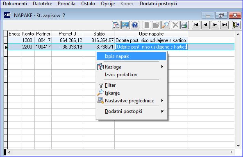Click the open folder toolbar icon

(x=156, y=25)
